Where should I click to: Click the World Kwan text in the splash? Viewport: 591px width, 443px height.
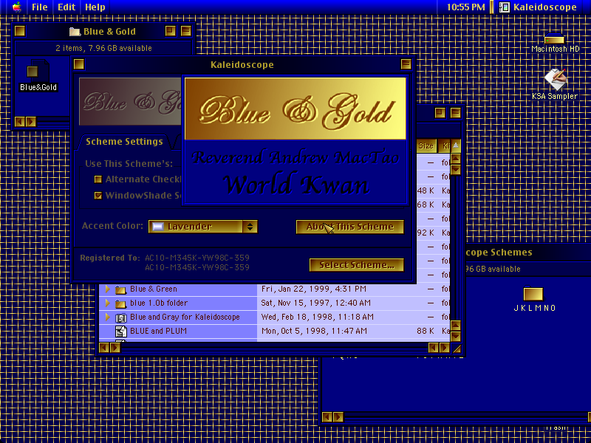point(296,185)
